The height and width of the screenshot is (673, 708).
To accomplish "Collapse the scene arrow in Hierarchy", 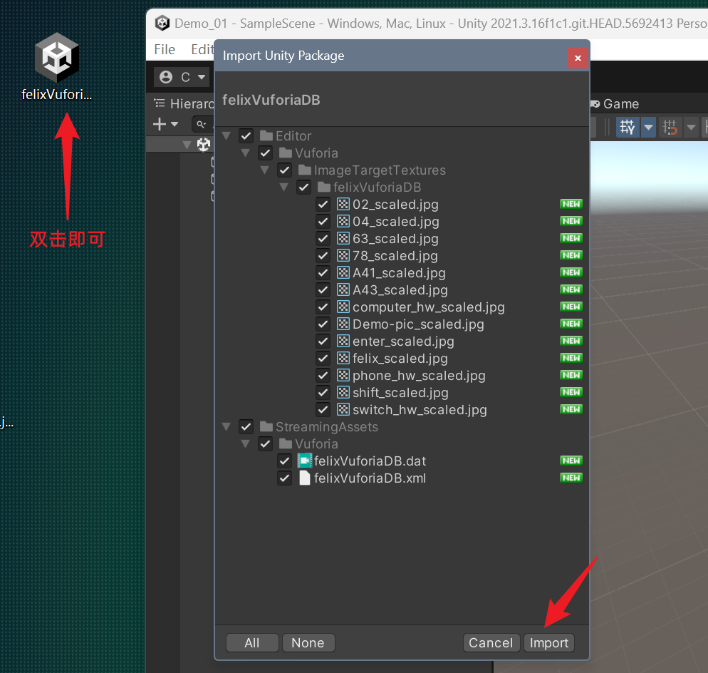I will click(x=187, y=145).
